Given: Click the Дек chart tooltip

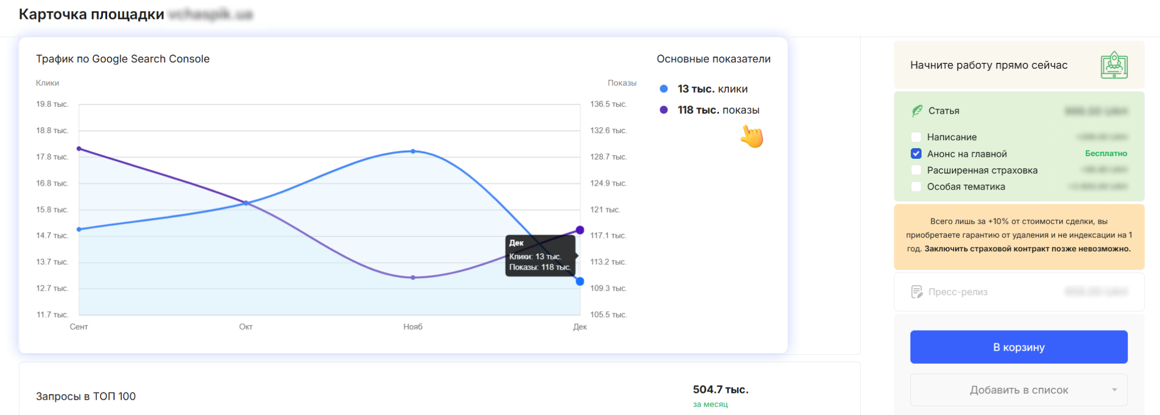Looking at the screenshot, I should (x=540, y=256).
